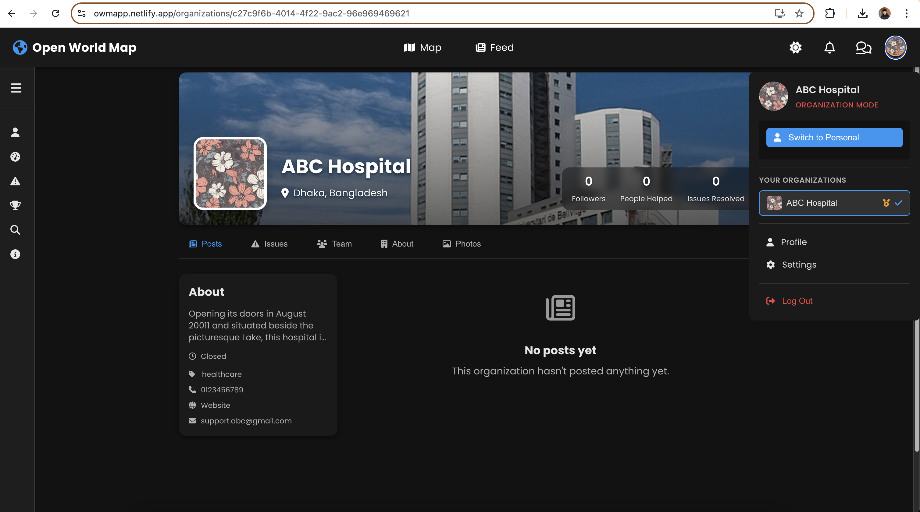The width and height of the screenshot is (920, 512).
Task: Open the Website link in About
Action: click(x=215, y=405)
